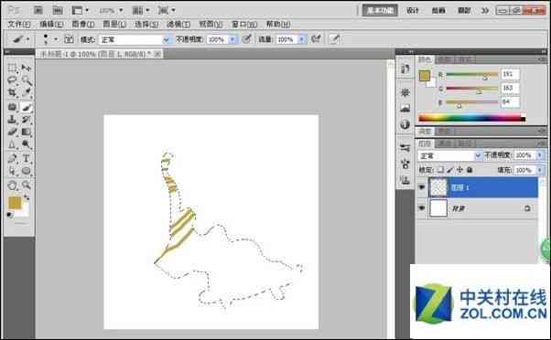551x340 pixels.
Task: Launch Mini Bridge from the application bar
Action: pos(58,10)
